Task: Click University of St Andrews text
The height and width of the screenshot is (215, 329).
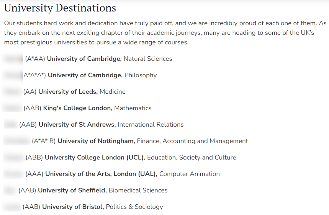Action: pyautogui.click(x=77, y=125)
